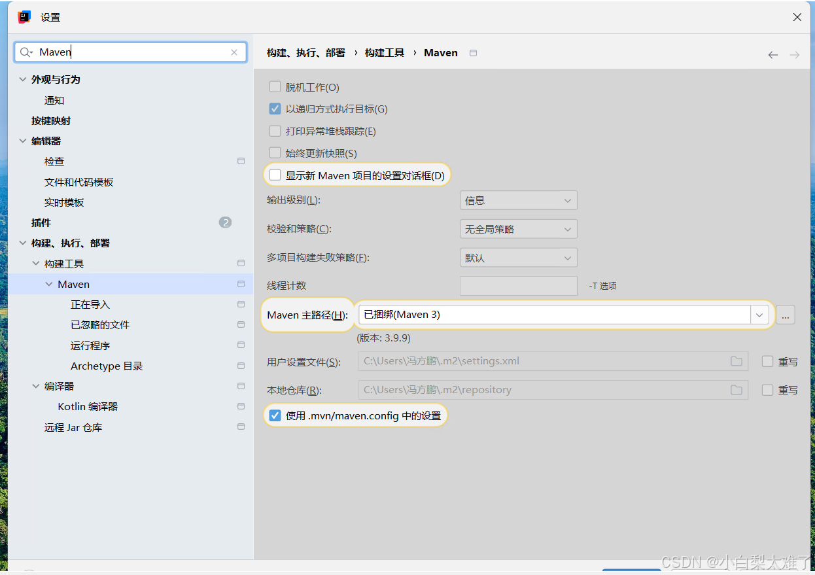This screenshot has width=815, height=575.
Task: Toggle 重写 checkbox for 用户设置文件
Action: coord(767,361)
